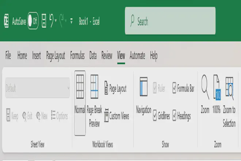
Task: Open Customize Quick Access Toolbar dropdown
Action: click(x=71, y=21)
